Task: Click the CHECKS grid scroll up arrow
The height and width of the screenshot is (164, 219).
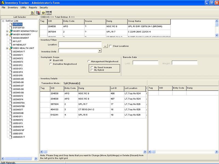Action: pyautogui.click(x=217, y=21)
